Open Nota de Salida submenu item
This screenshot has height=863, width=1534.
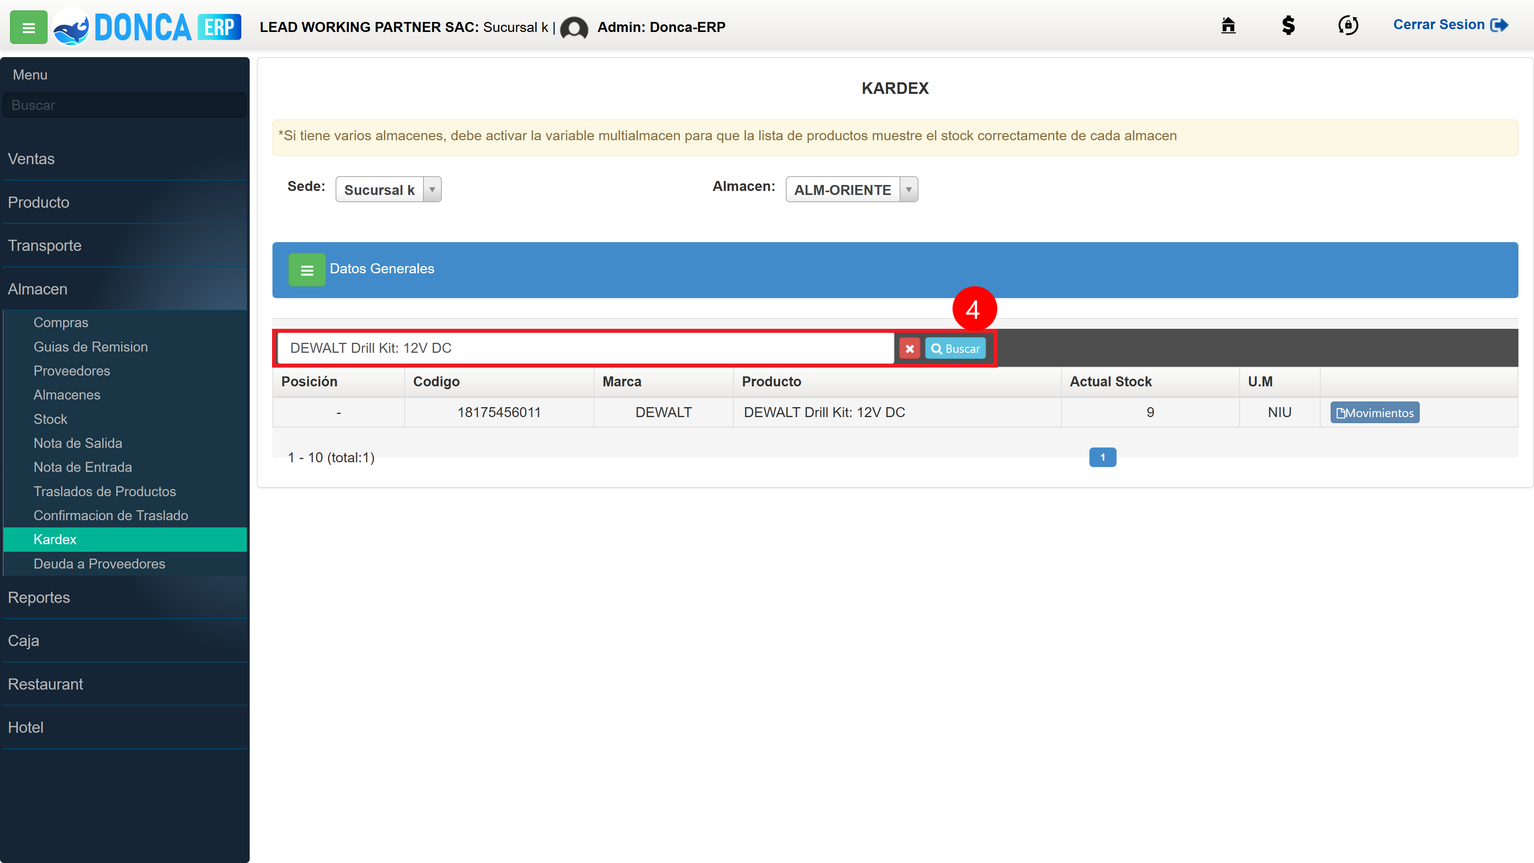(x=125, y=443)
